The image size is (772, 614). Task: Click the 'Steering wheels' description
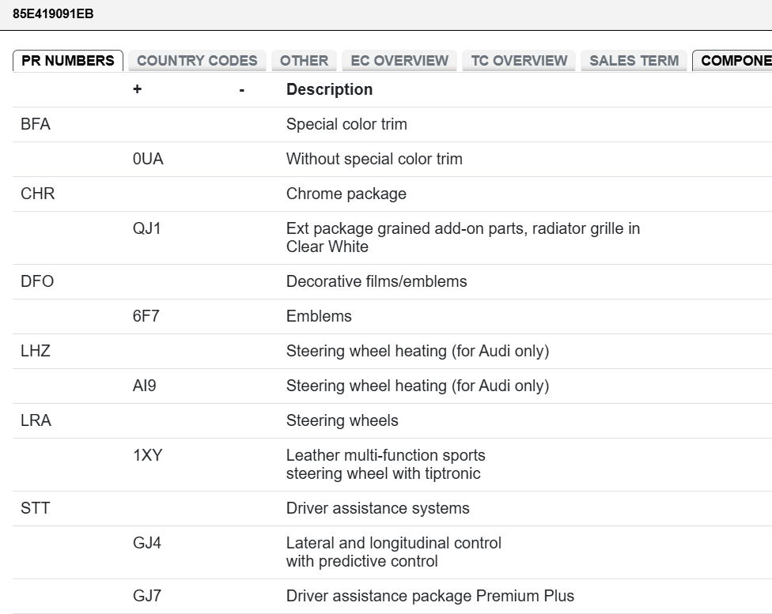[342, 420]
